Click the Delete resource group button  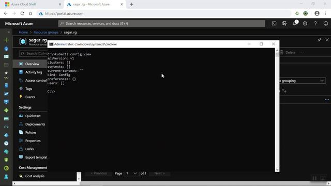click(288, 52)
